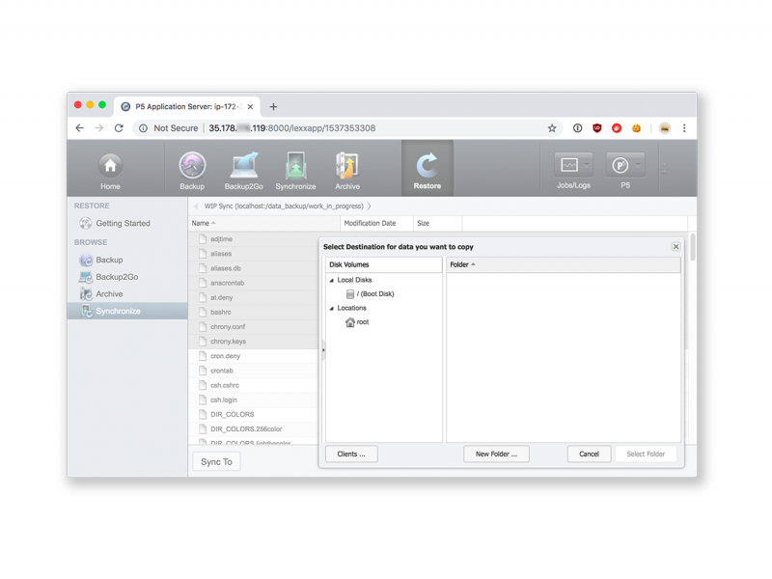Click the New Folder ... button
Viewport: 772px width, 579px height.
[496, 454]
